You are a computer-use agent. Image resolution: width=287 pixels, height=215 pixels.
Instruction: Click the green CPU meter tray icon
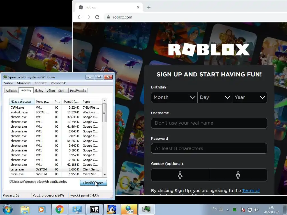235,209
